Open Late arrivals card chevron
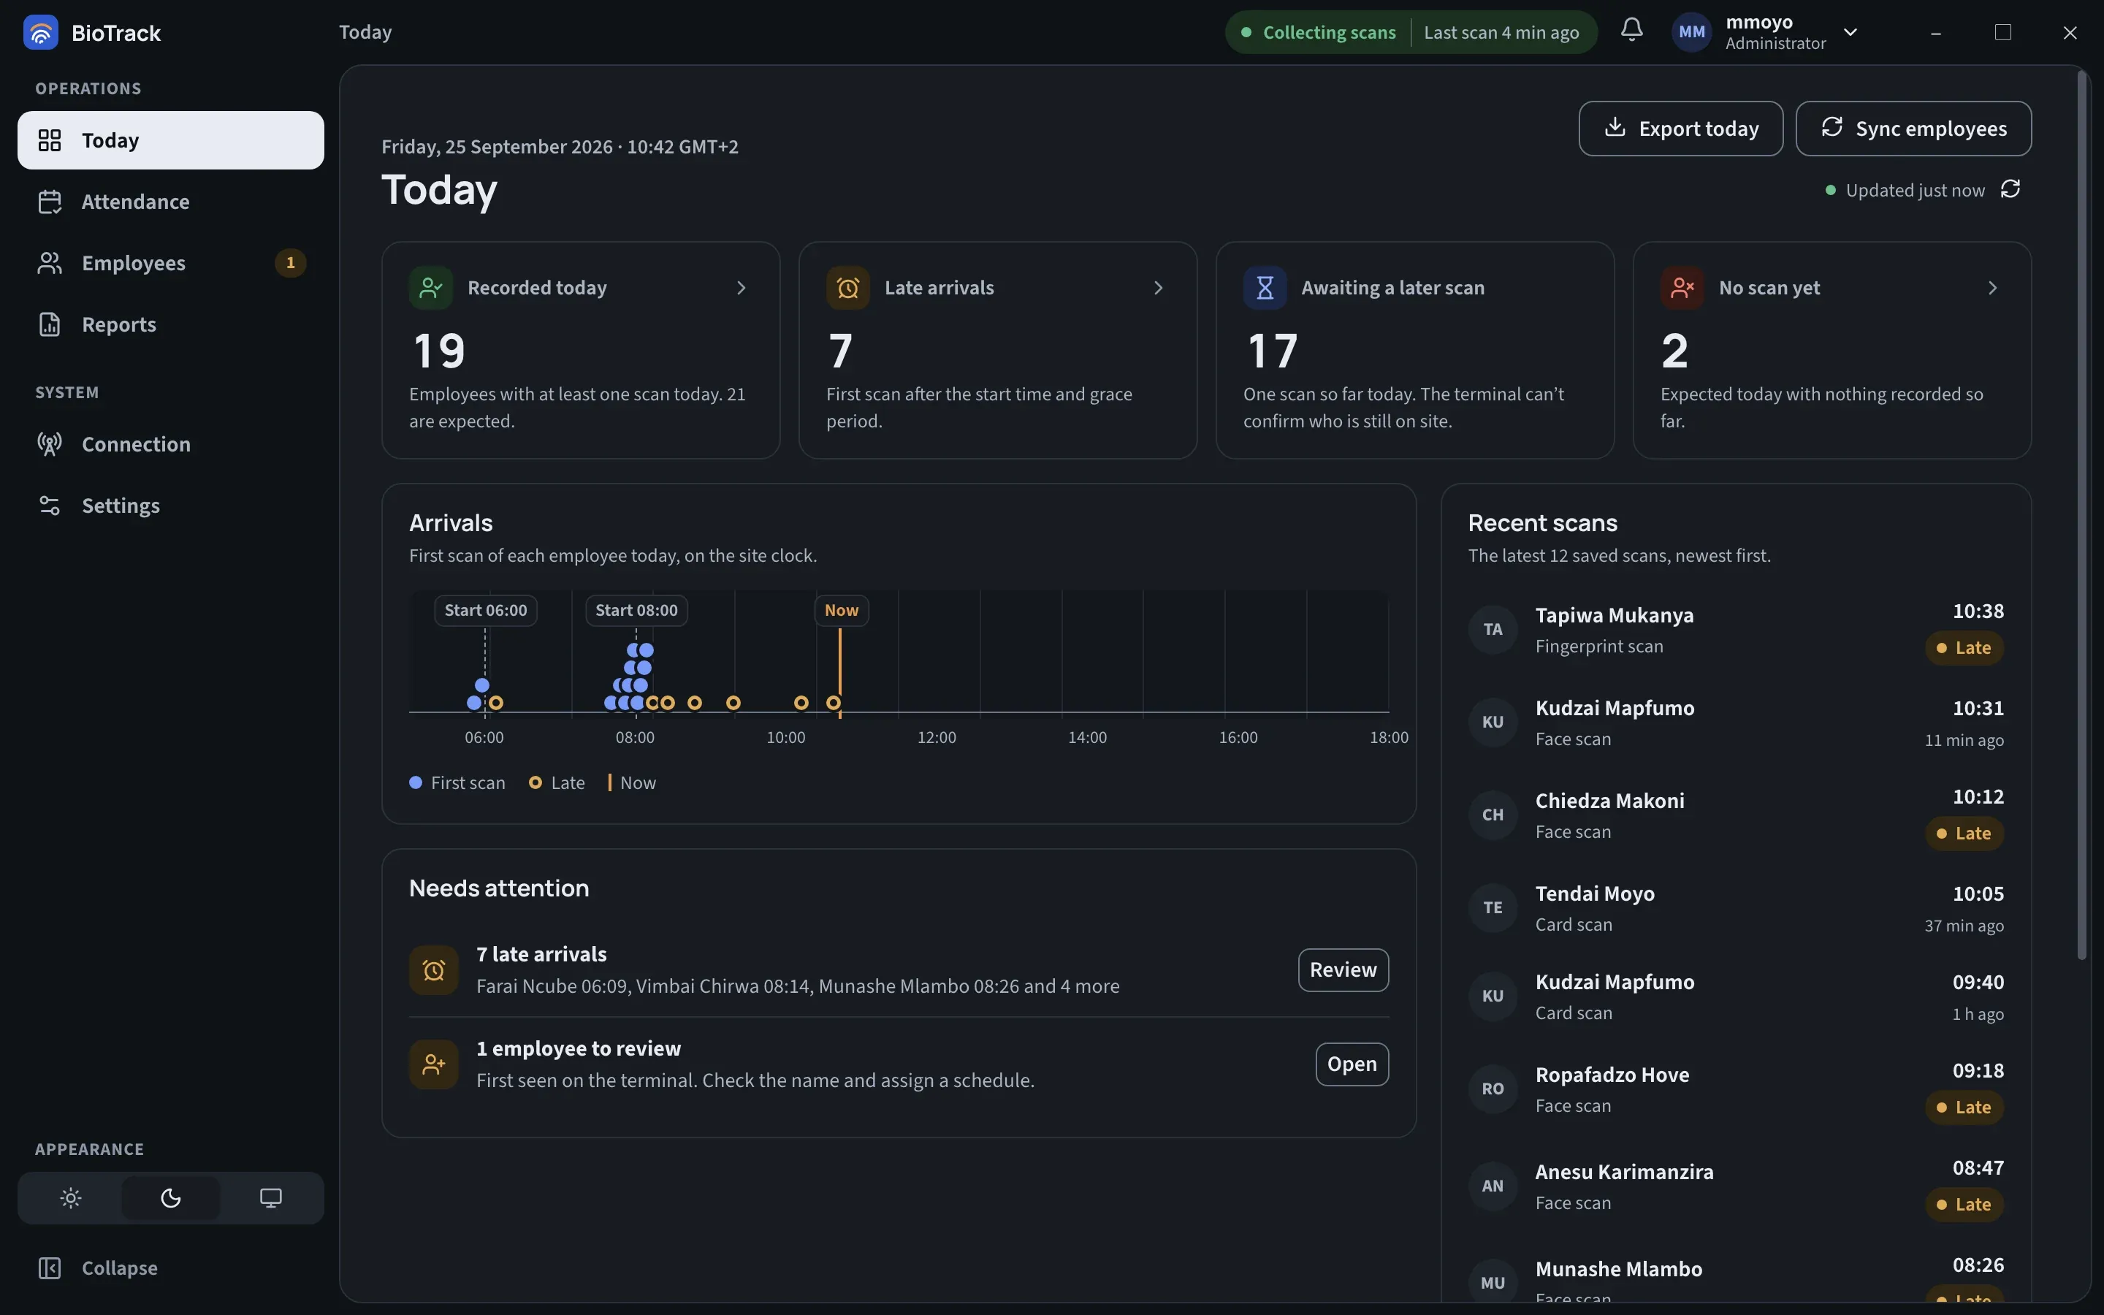Screen dimensions: 2104x1315 point(1158,288)
